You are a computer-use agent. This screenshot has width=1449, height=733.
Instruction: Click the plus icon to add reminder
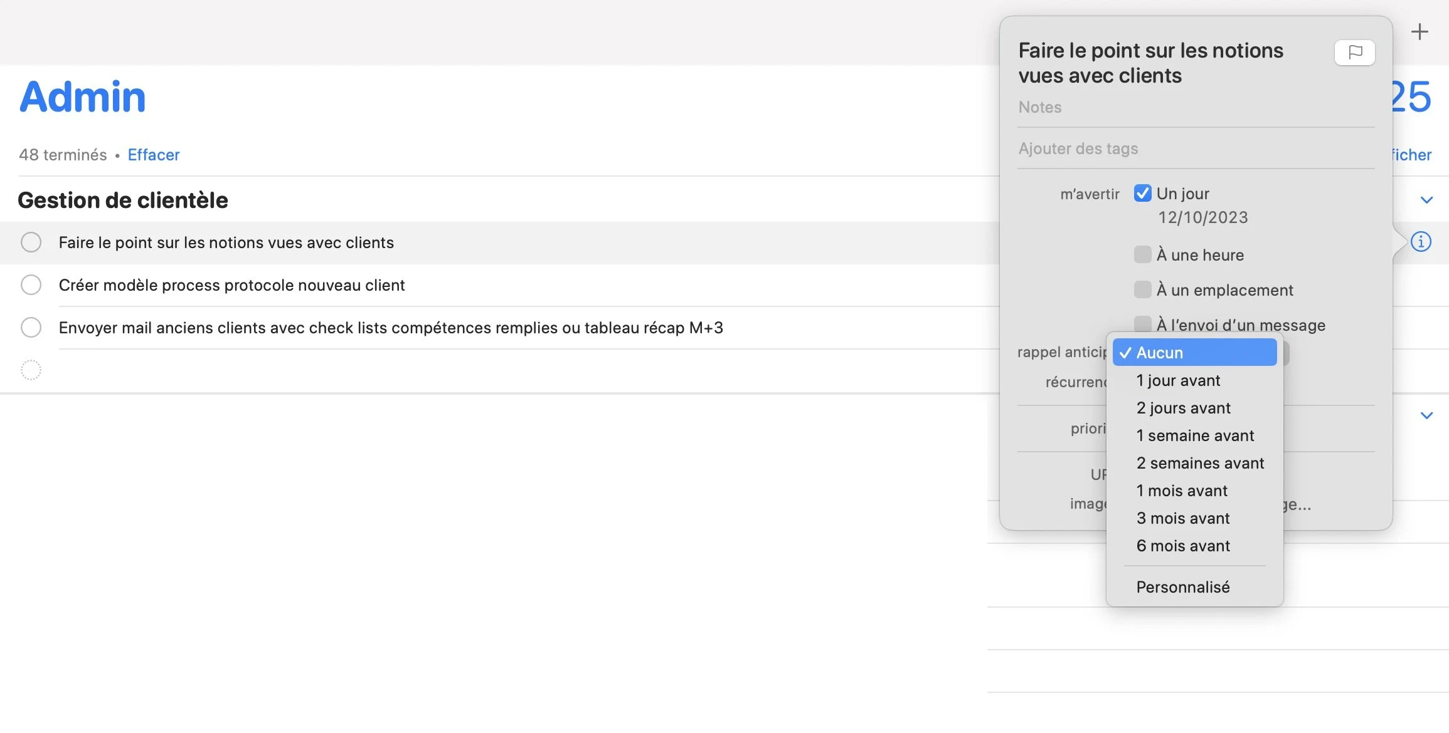click(x=1419, y=31)
